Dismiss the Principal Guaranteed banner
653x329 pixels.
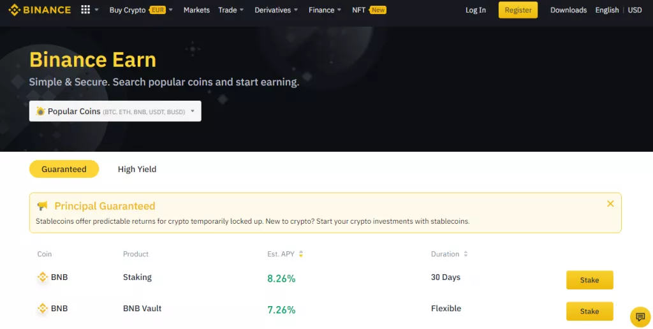click(x=610, y=203)
